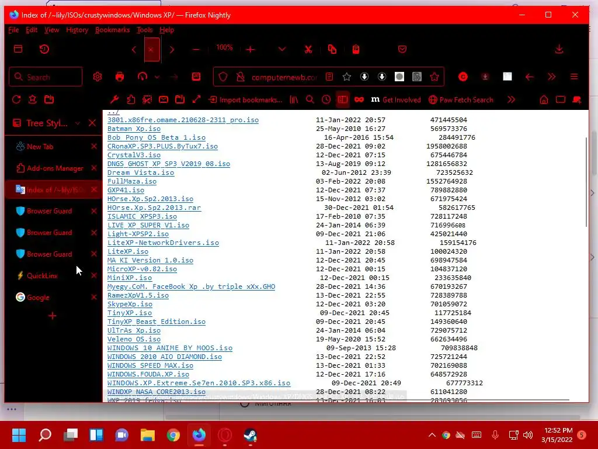Click the library books icon
The width and height of the screenshot is (598, 449).
pos(294,99)
